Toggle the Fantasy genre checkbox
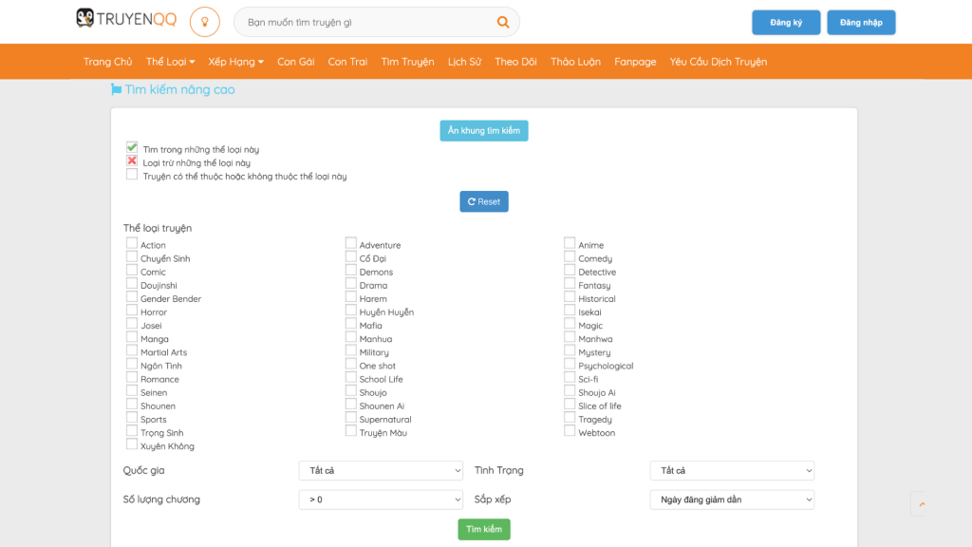The width and height of the screenshot is (972, 547). pos(570,284)
